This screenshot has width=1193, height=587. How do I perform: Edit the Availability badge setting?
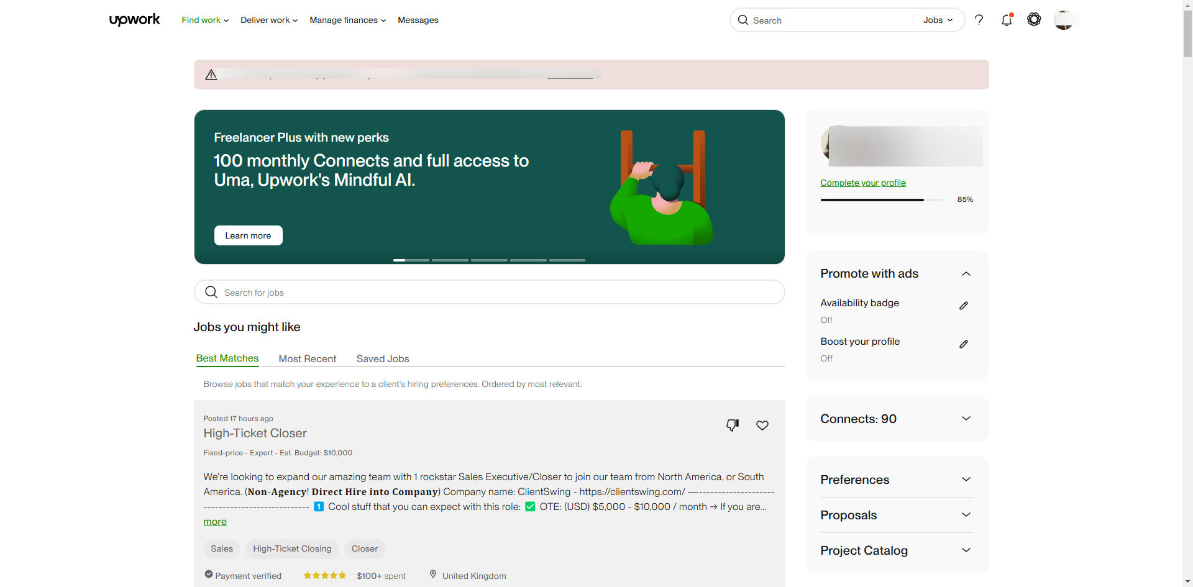pos(964,306)
